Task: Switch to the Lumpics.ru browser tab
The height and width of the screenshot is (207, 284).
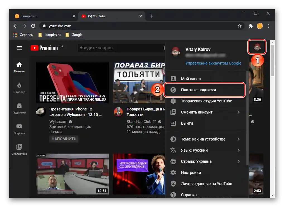Action: tap(45, 16)
